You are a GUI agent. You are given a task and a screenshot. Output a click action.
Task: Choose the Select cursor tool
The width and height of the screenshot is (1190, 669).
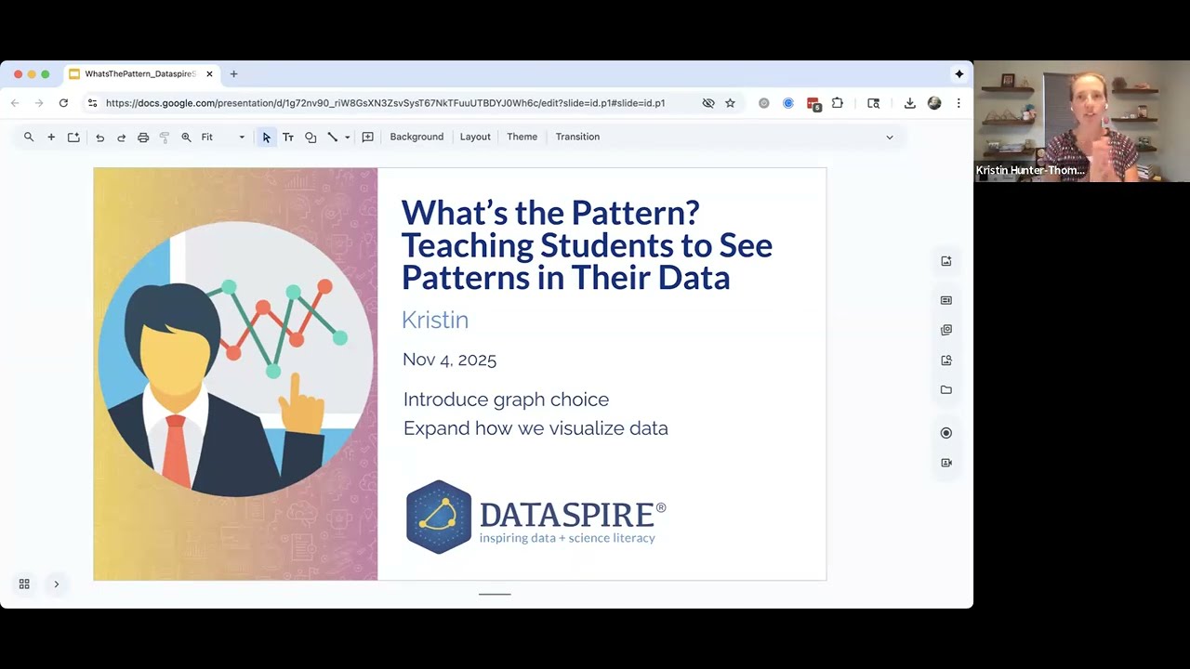266,137
